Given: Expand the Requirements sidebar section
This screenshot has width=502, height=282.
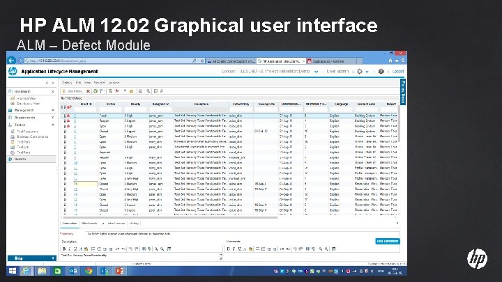Looking at the screenshot, I should pyautogui.click(x=53, y=118).
